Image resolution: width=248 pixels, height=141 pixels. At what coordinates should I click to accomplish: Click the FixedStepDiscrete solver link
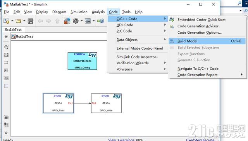tap(200, 140)
